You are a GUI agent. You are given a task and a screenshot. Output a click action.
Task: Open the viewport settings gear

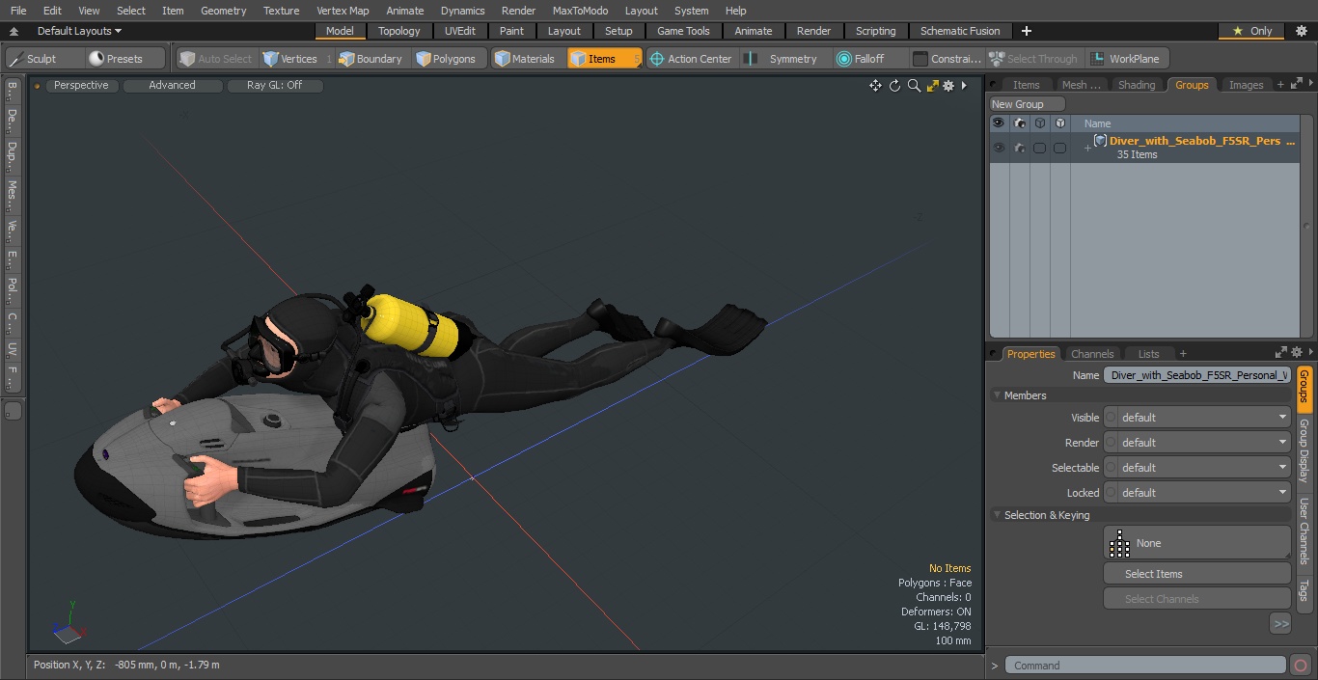pos(949,86)
